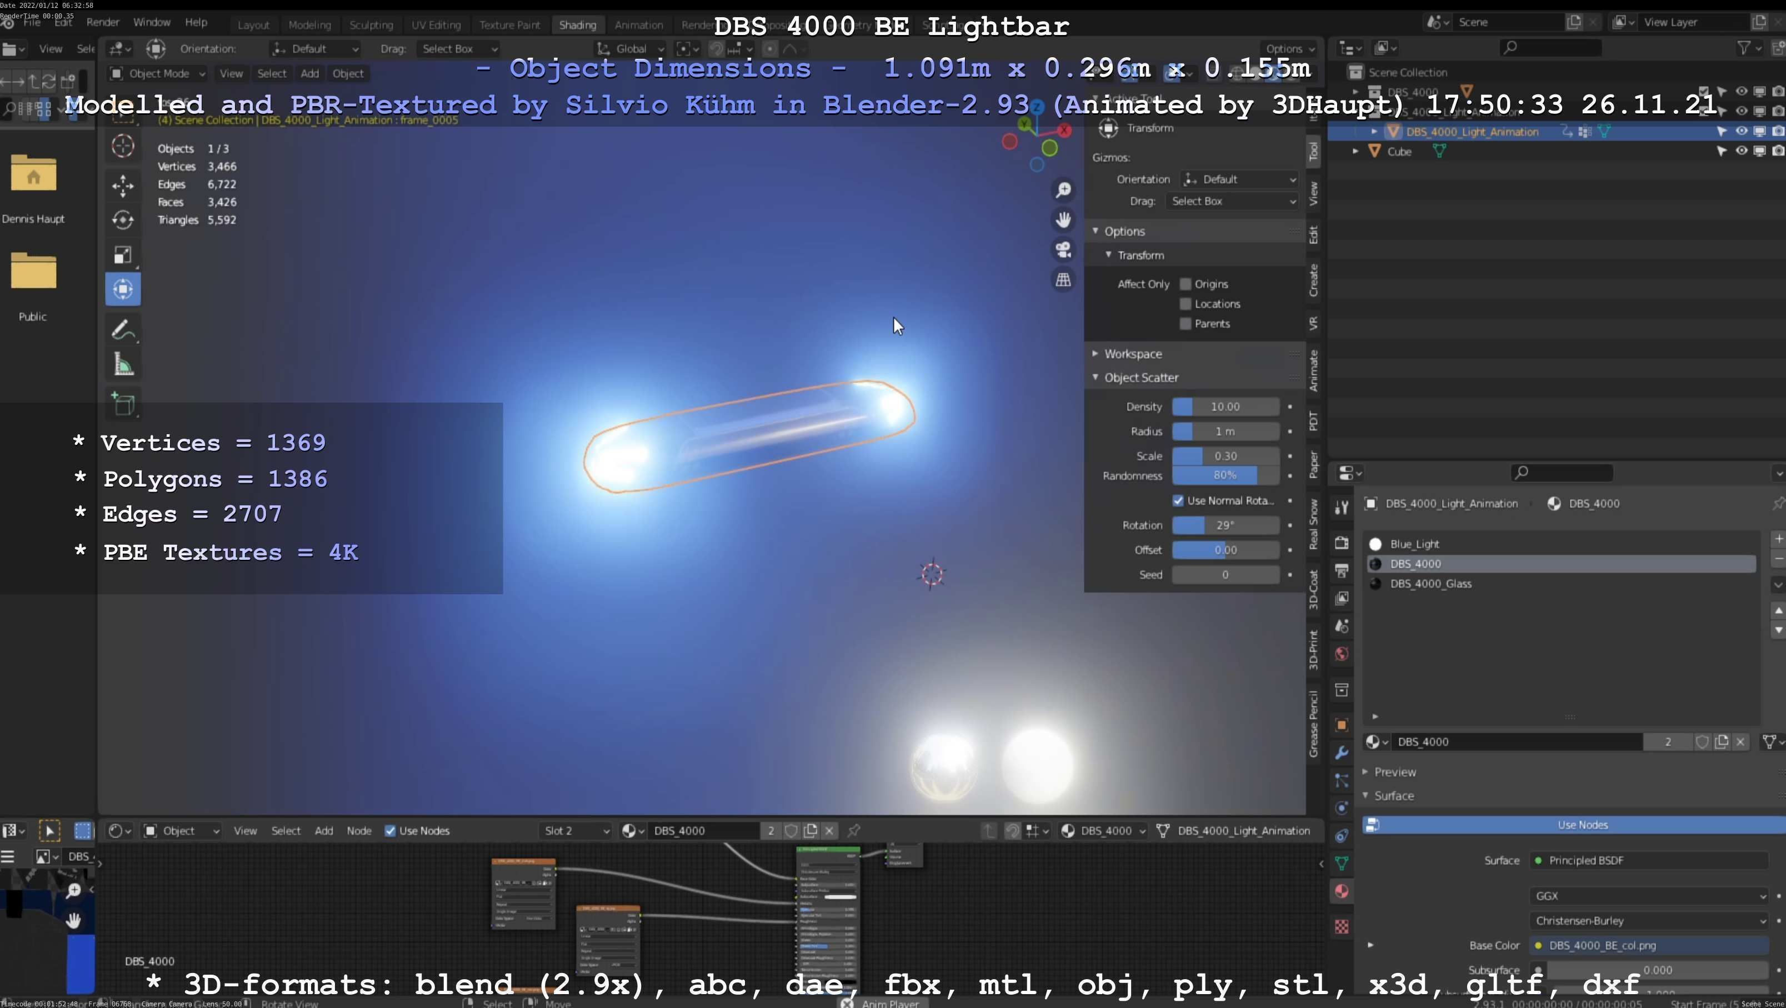
Task: Open the Render menu in top bar
Action: coord(103,22)
